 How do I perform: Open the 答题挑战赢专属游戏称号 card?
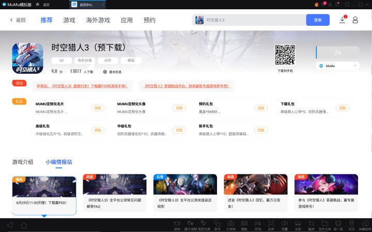(x=326, y=193)
